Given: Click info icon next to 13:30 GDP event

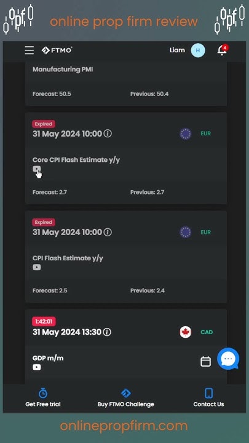Looking at the screenshot, I should coord(107,332).
